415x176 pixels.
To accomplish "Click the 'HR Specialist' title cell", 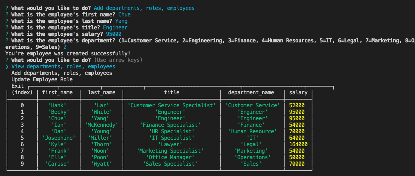I will (x=172, y=131).
